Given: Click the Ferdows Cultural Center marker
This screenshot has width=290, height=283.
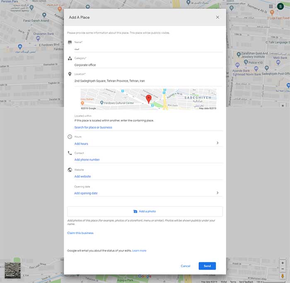Looking at the screenshot, I should tap(101, 102).
